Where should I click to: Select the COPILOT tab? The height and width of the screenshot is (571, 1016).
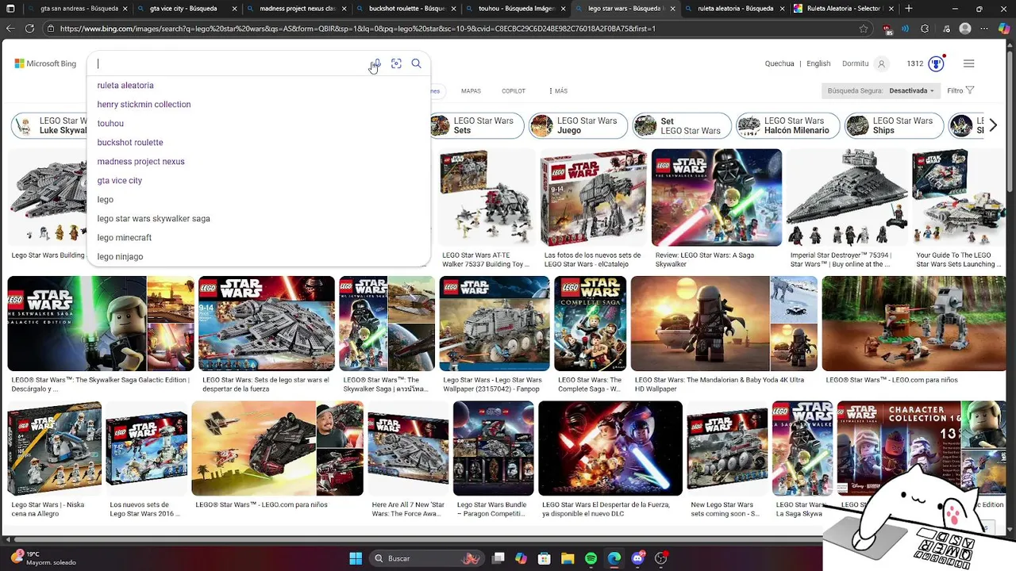[514, 91]
